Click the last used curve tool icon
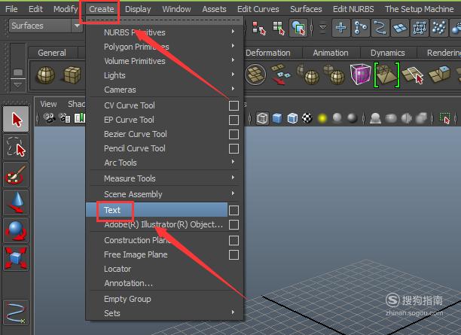This screenshot has height=335, width=461. [16, 312]
